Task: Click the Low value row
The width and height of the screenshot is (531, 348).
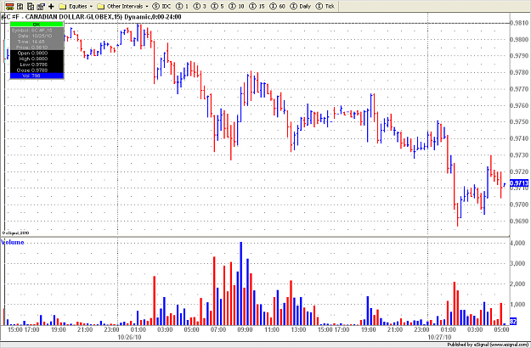Action: click(37, 65)
